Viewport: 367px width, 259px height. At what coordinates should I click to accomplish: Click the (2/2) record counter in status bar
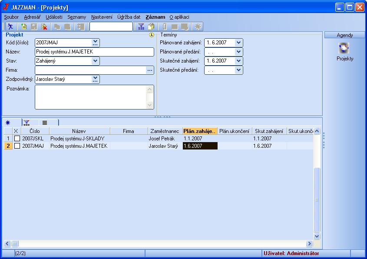pos(20,253)
